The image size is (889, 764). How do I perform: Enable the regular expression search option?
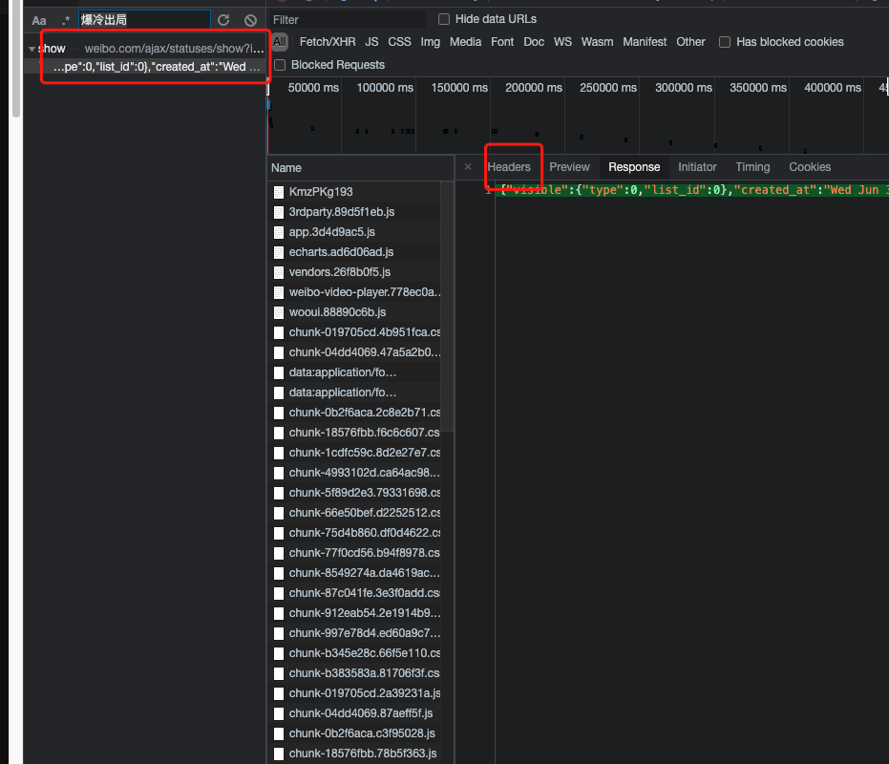[66, 20]
